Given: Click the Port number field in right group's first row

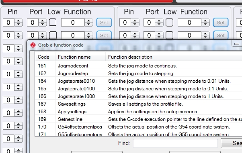Looking at the screenshot, I should pyautogui.click(x=149, y=22).
